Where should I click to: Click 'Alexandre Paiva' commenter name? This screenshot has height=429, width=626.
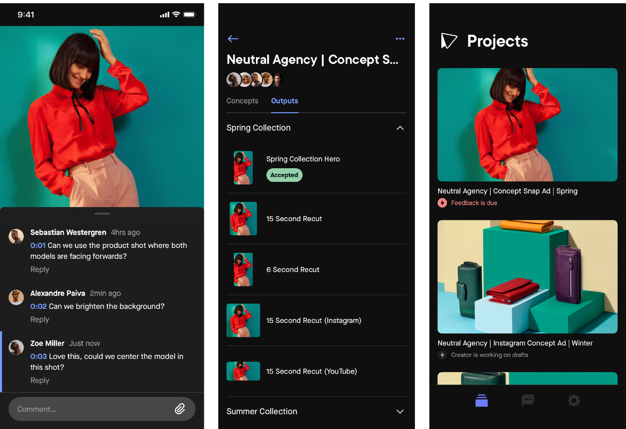click(58, 293)
